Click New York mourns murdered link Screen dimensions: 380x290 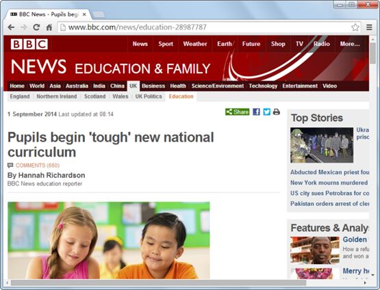coord(329,183)
